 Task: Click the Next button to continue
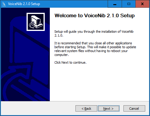coord(109,109)
